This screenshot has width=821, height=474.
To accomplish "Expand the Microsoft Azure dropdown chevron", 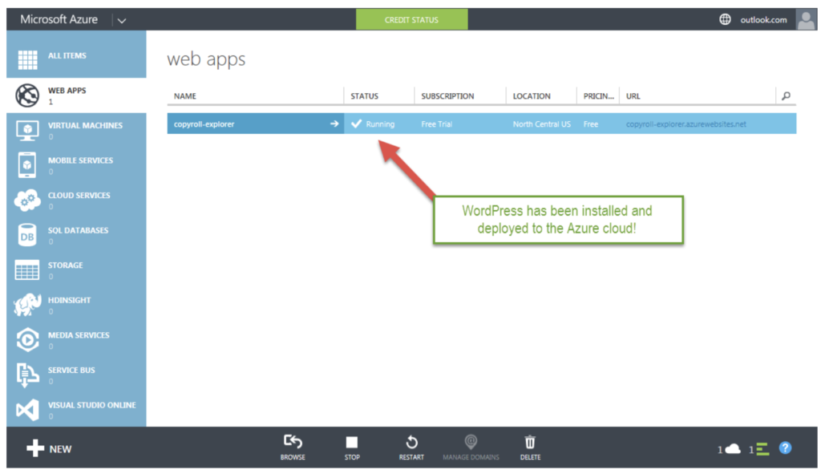I will [122, 20].
